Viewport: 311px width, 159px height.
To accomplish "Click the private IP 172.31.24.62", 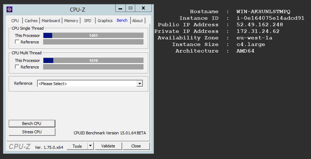I will [x=258, y=31].
